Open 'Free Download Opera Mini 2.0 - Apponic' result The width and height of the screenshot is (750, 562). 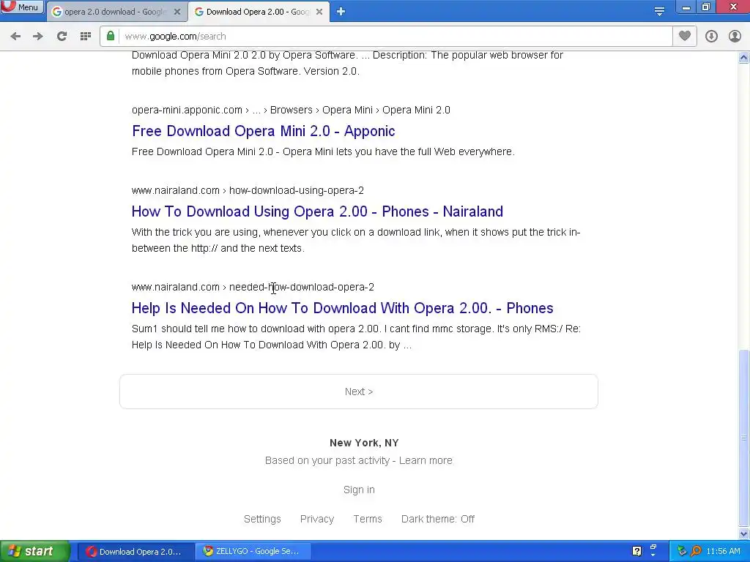263,131
